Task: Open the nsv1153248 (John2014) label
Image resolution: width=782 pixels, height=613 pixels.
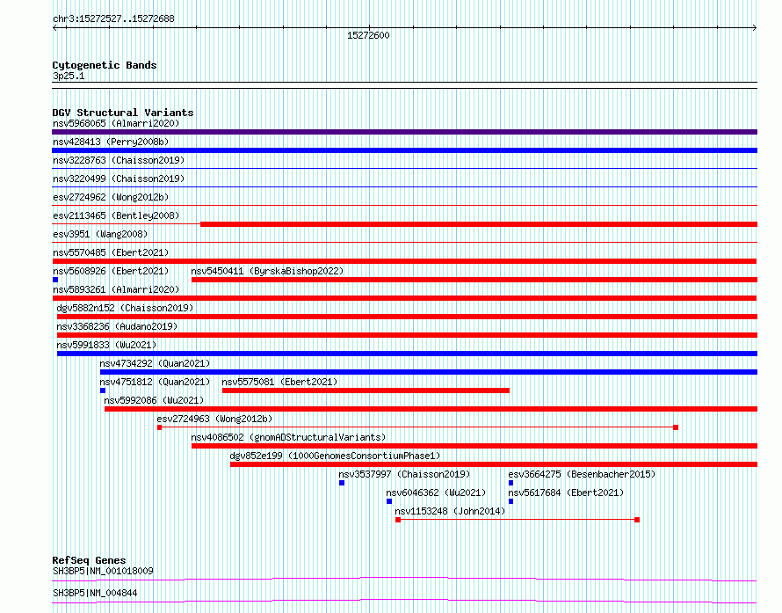Action: tap(450, 511)
